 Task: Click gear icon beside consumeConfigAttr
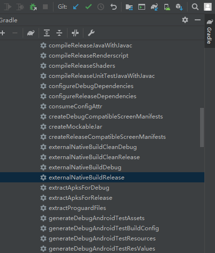click(x=43, y=106)
